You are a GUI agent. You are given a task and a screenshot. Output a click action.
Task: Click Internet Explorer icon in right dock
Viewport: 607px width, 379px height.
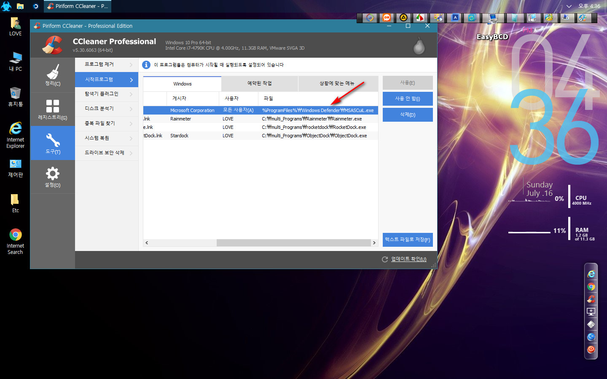[x=591, y=274]
